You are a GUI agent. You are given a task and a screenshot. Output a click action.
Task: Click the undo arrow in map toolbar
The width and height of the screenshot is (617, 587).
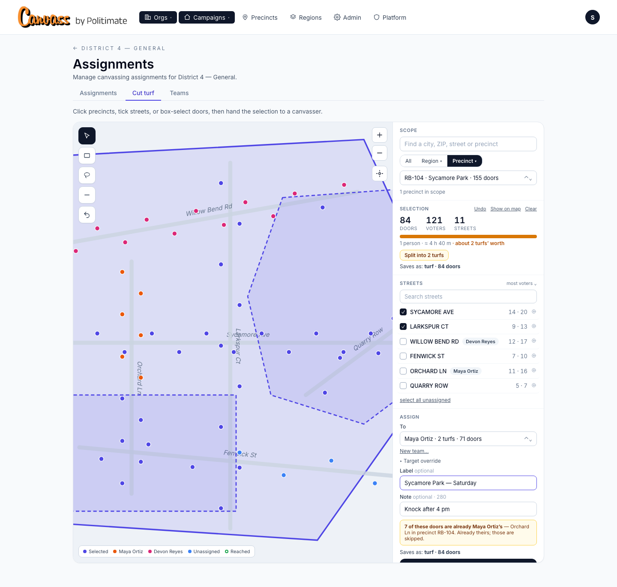pos(87,215)
